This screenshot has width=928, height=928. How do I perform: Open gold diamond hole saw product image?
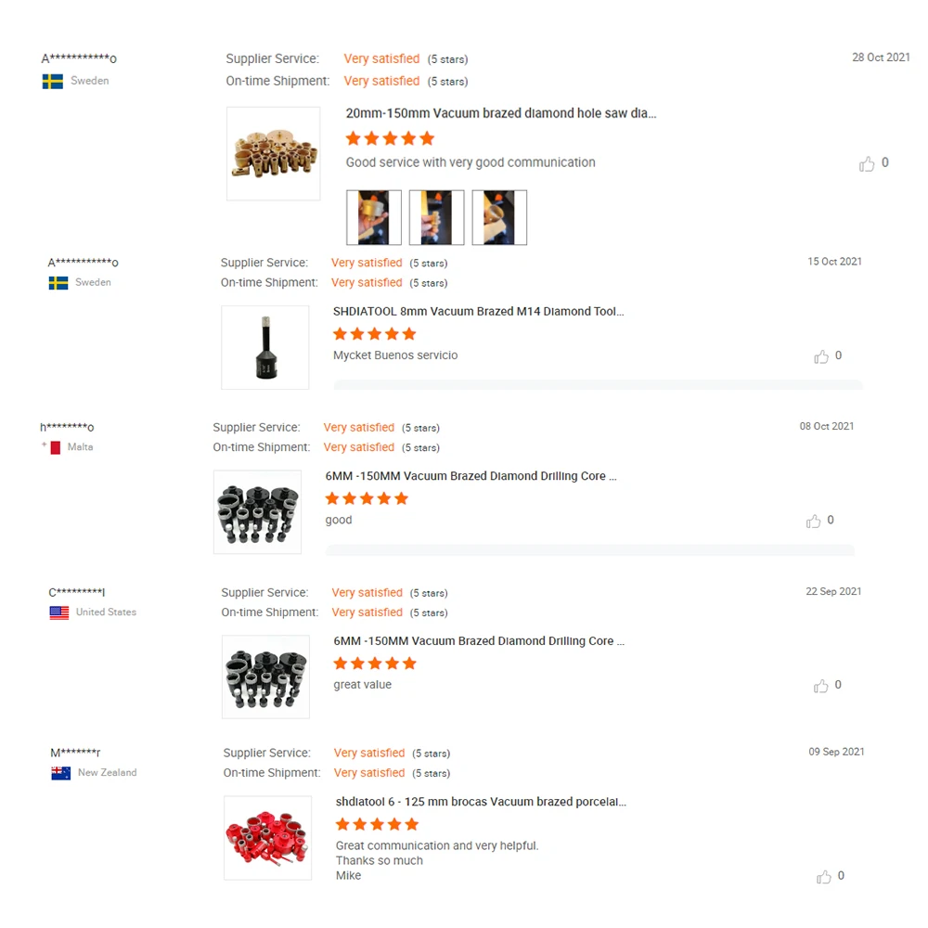(x=274, y=154)
